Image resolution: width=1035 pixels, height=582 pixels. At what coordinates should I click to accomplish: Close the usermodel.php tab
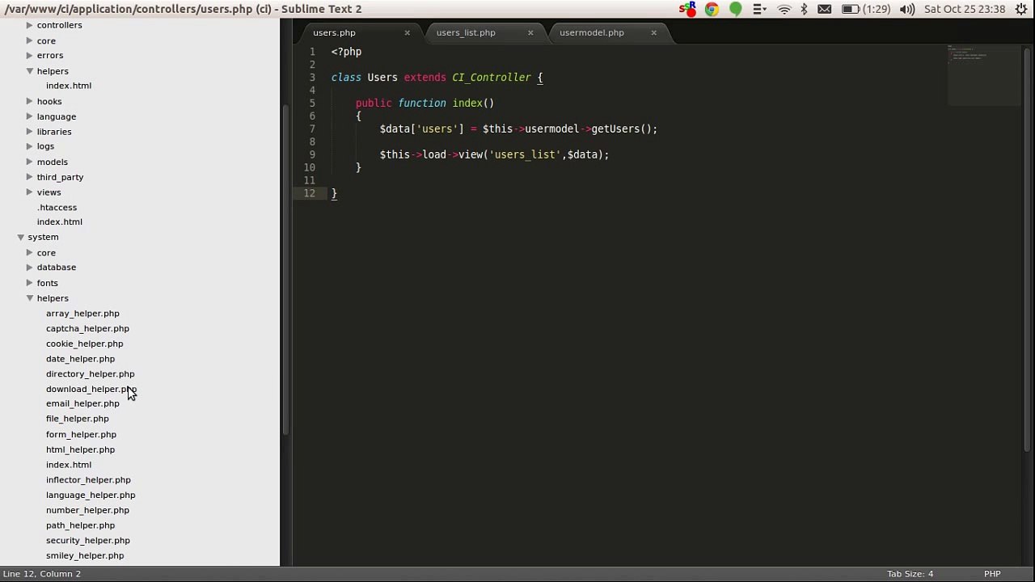[x=653, y=33]
